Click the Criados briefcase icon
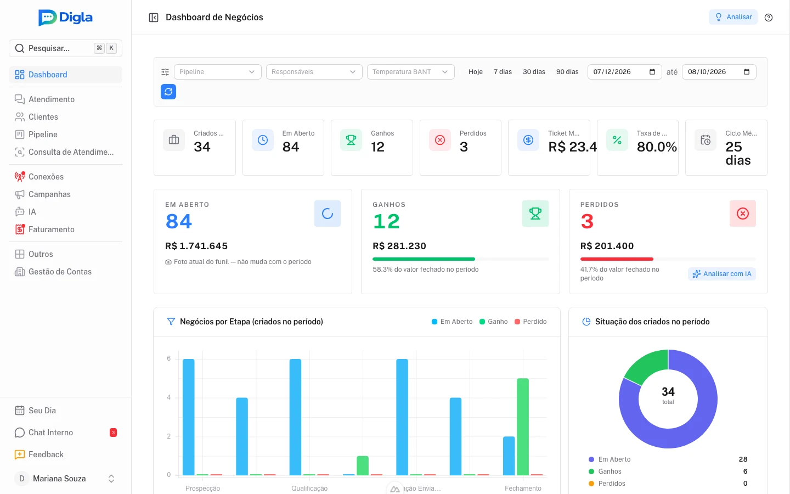The height and width of the screenshot is (494, 790). pos(174,140)
